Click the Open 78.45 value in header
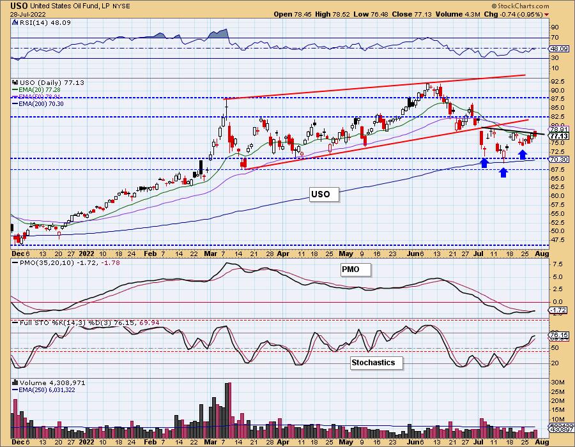This screenshot has width=575, height=447. tap(292, 14)
